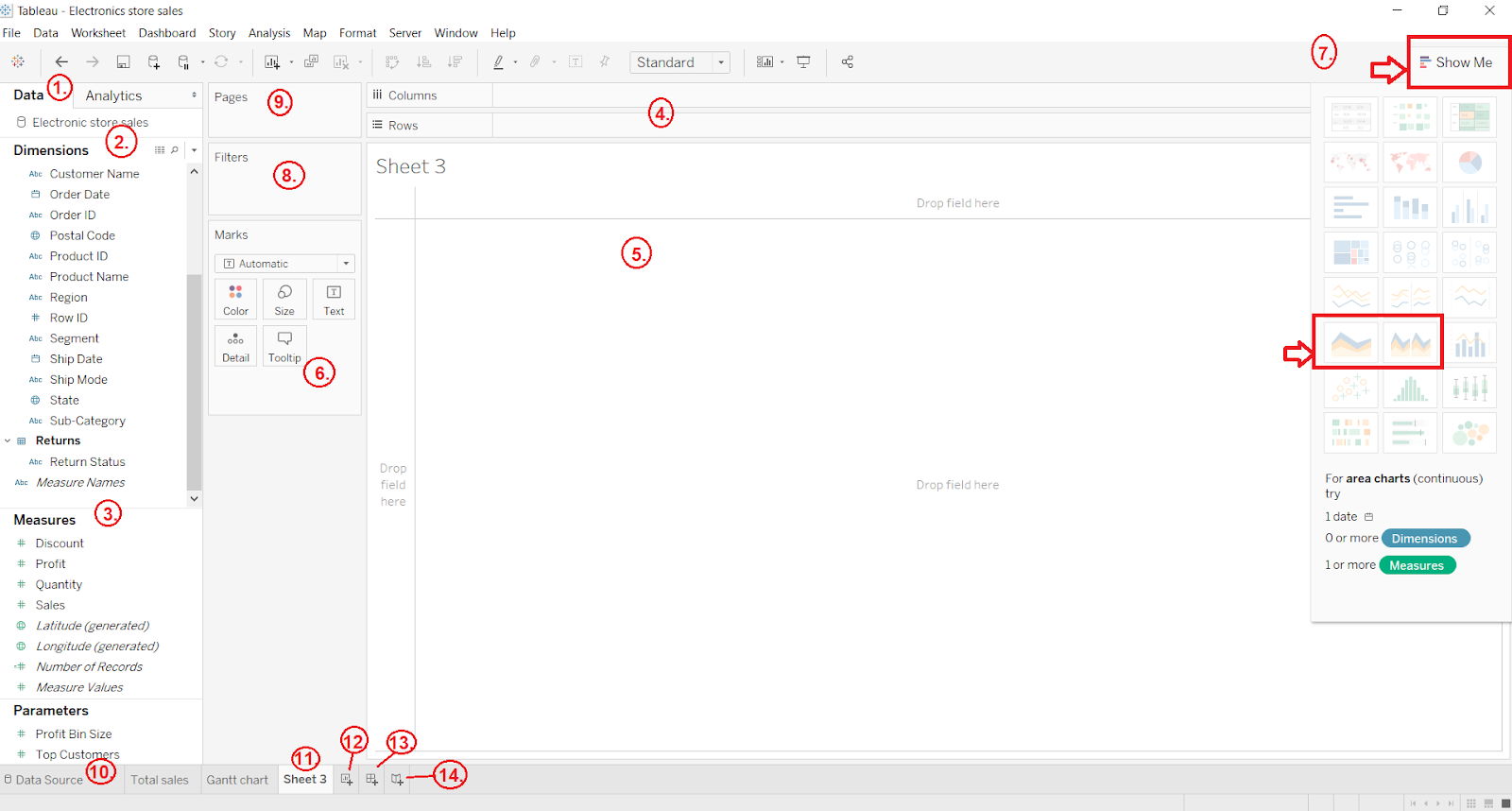Undo with the back arrow icon
1512x811 pixels.
coord(61,62)
